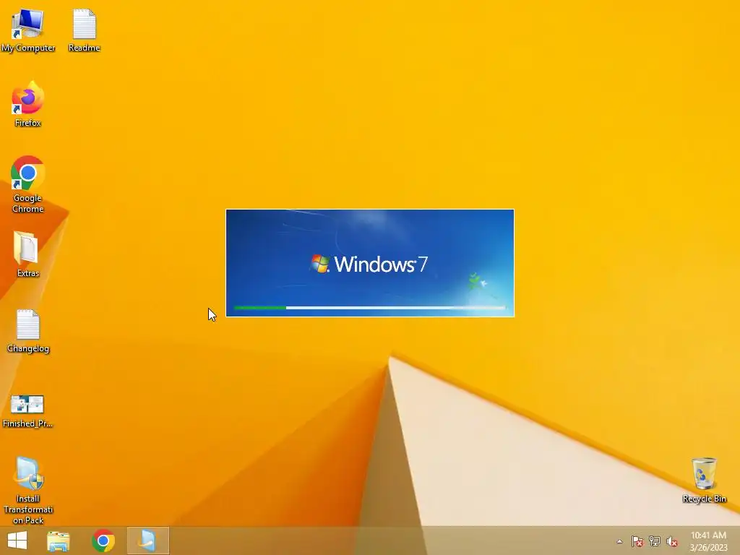
Task: Open Chrome from the taskbar
Action: click(103, 541)
